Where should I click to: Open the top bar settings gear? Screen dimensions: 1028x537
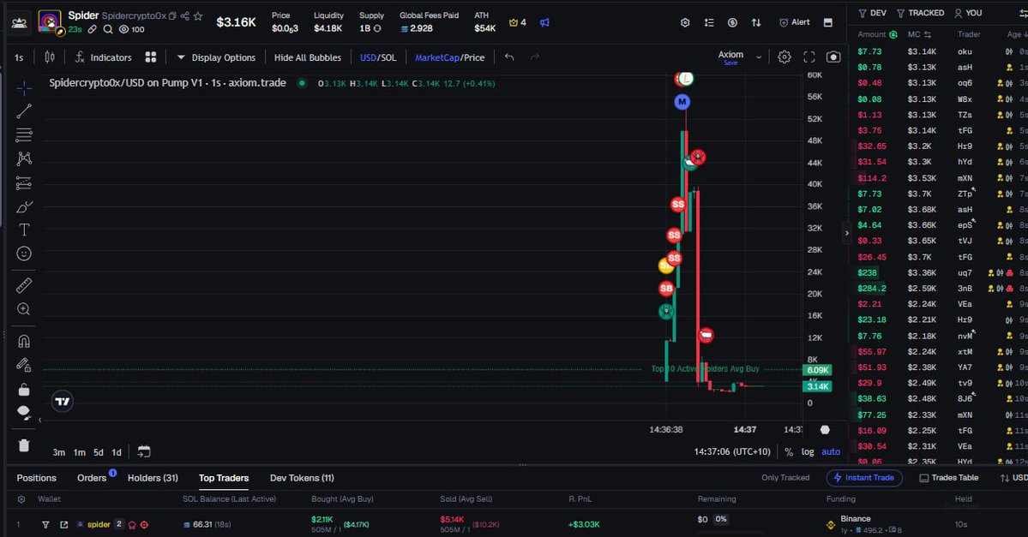[685, 22]
